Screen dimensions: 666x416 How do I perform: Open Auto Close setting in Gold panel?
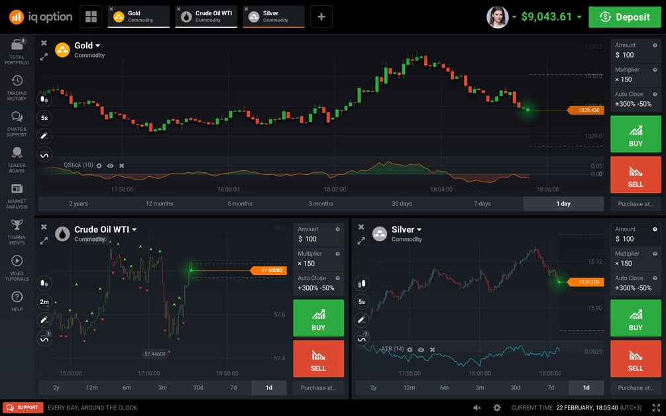636,99
